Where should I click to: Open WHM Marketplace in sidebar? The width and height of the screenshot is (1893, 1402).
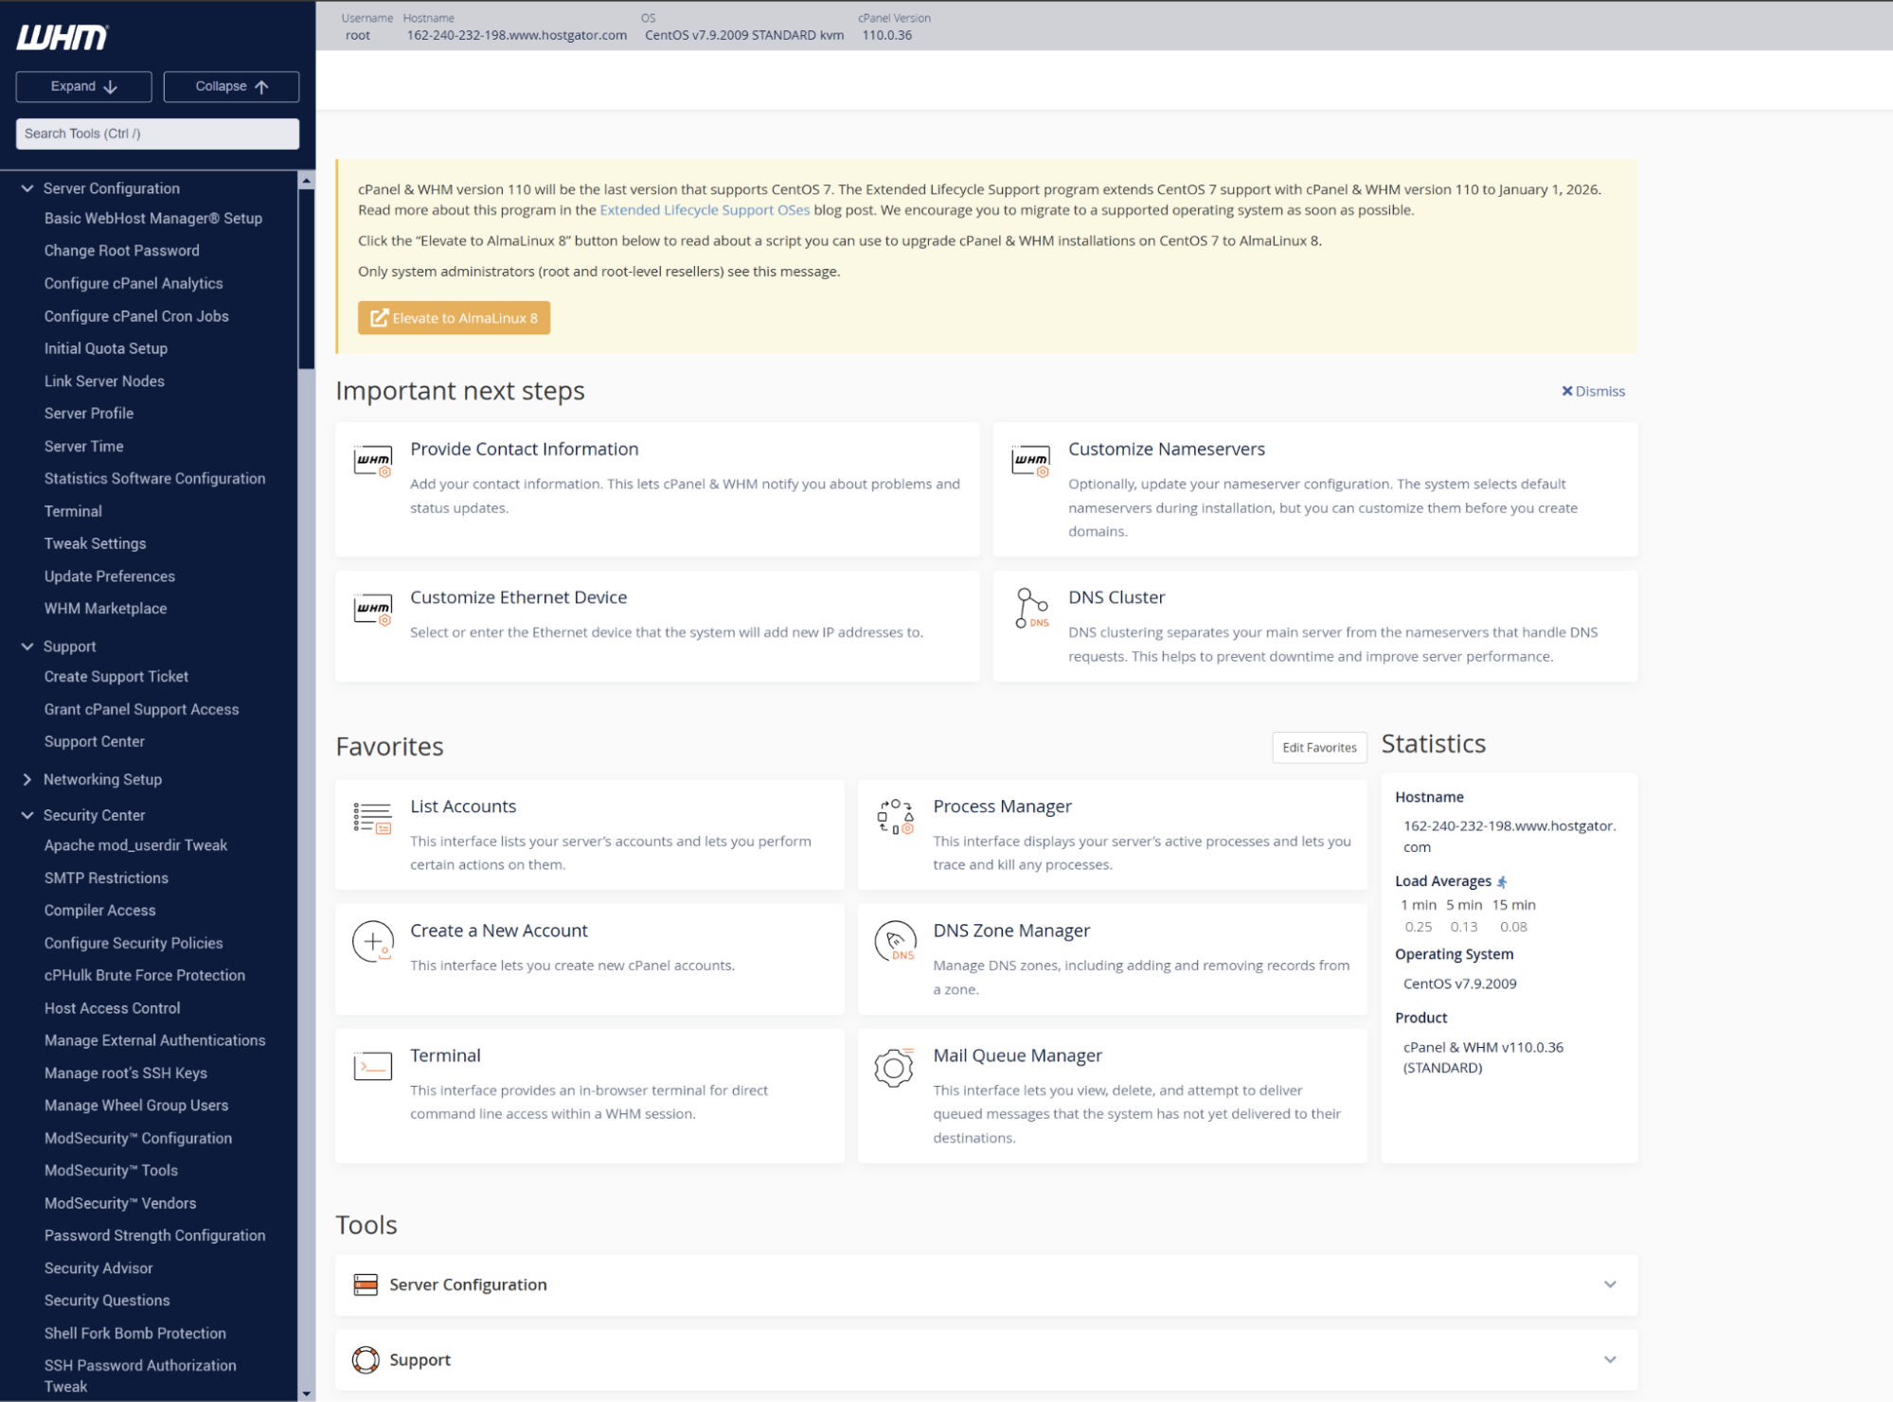tap(105, 609)
